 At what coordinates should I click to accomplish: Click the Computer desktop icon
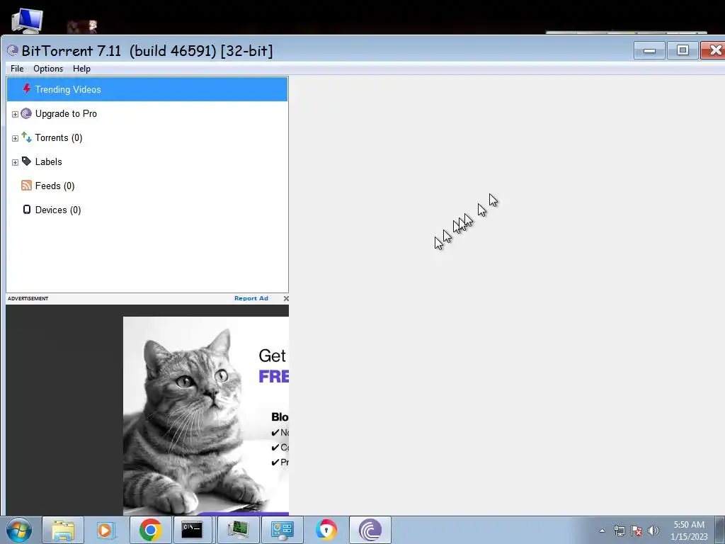click(27, 21)
